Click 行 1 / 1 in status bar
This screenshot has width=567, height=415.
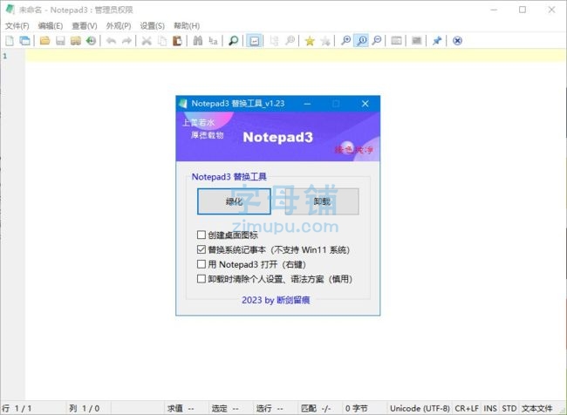pyautogui.click(x=17, y=409)
